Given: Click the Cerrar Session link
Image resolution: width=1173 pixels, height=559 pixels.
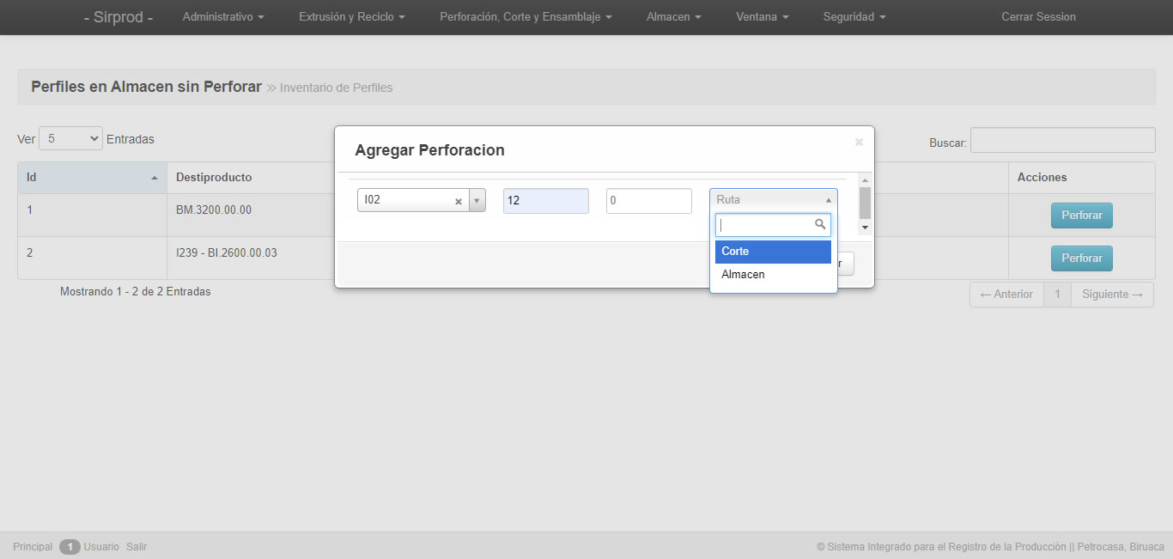Looking at the screenshot, I should (1038, 17).
